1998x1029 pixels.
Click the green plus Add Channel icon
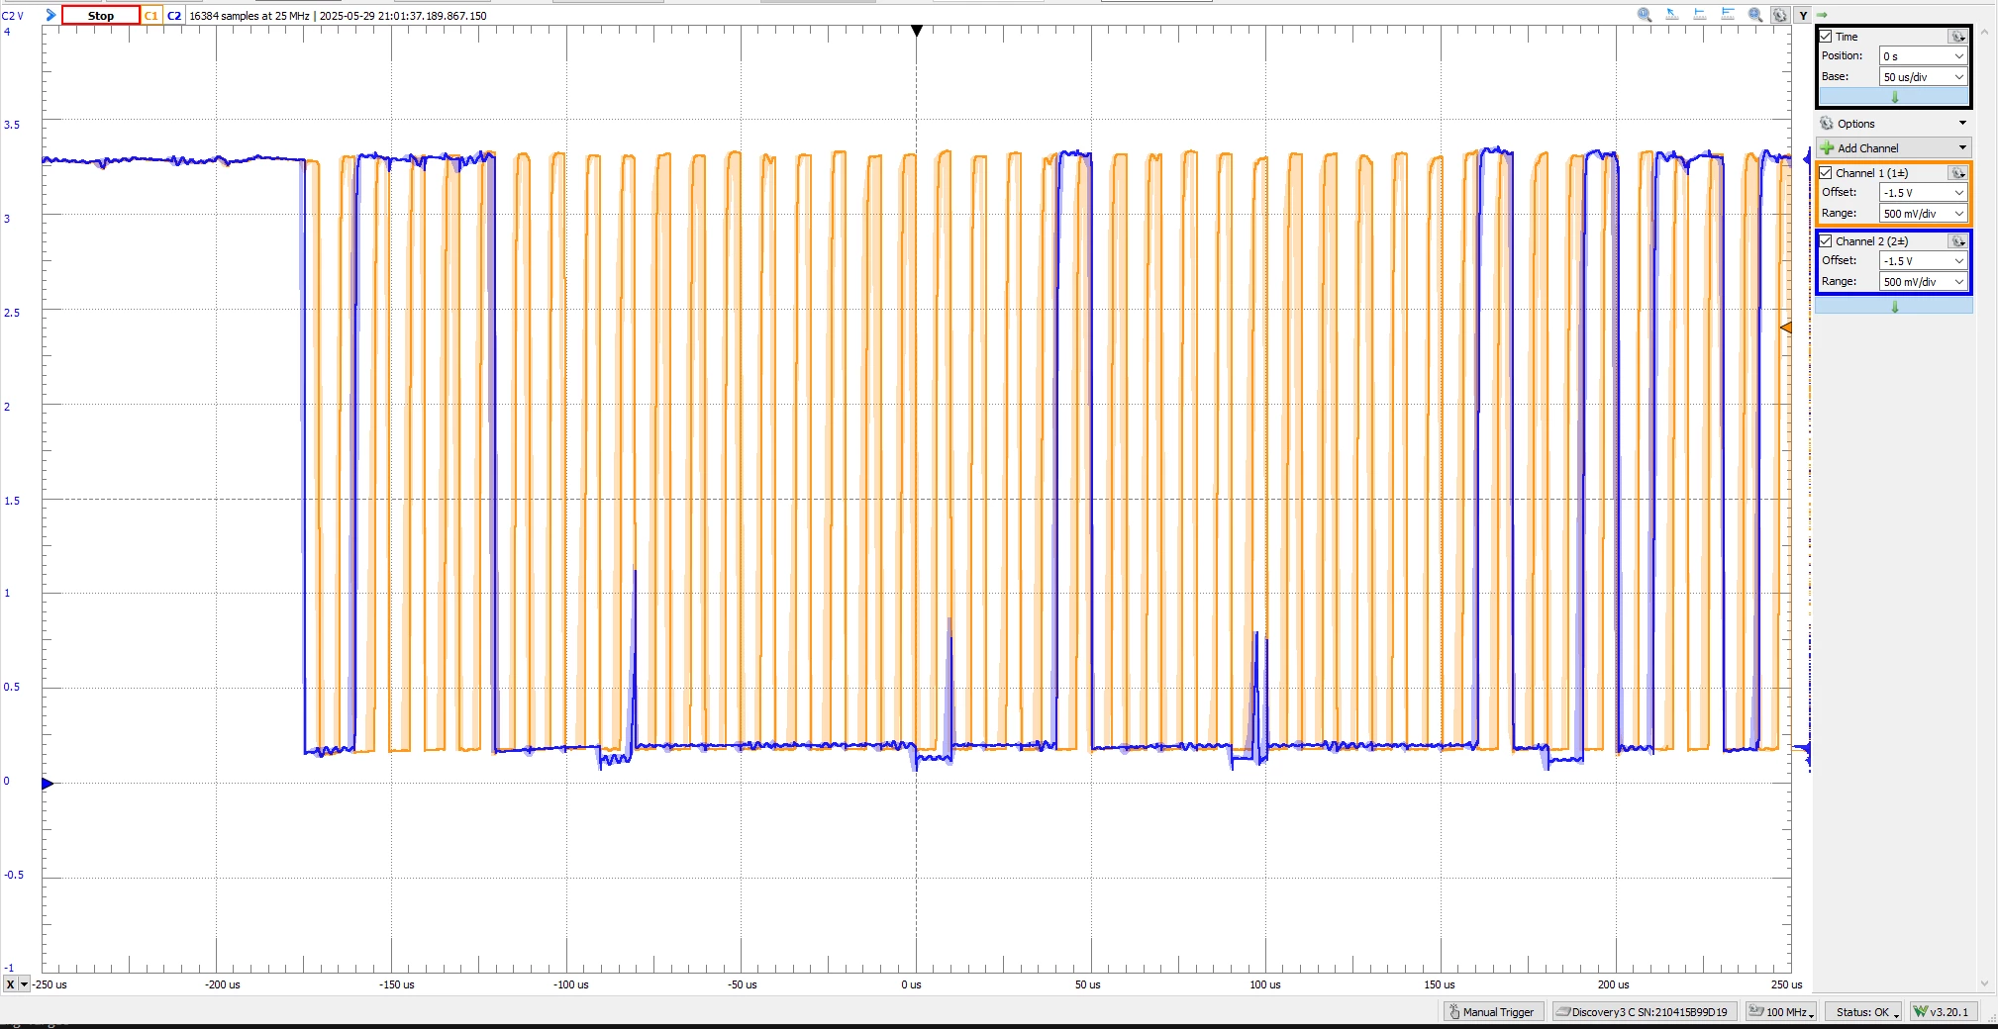[1827, 148]
